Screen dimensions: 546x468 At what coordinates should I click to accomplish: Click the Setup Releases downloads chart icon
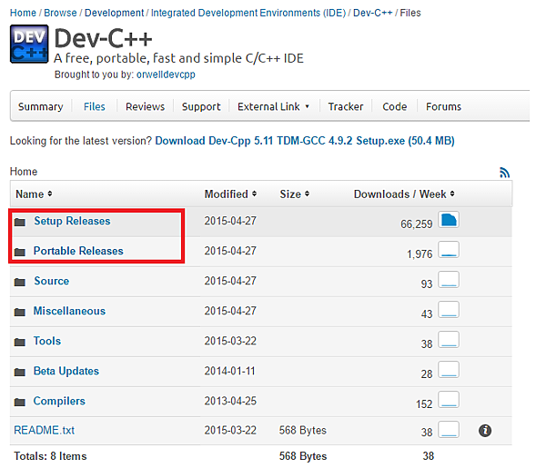point(448,221)
